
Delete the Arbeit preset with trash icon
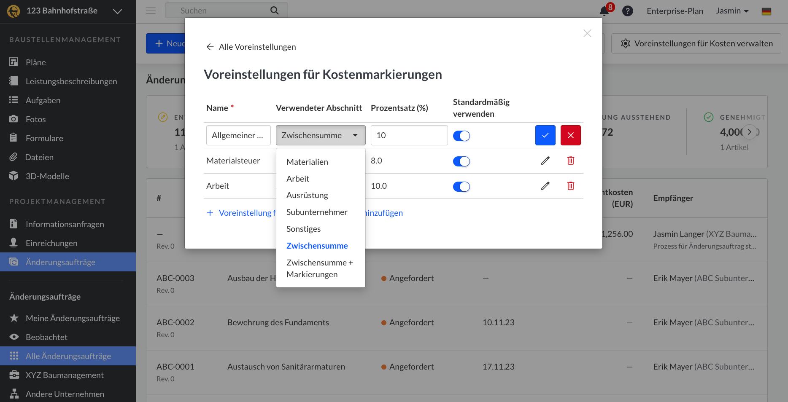pos(571,186)
